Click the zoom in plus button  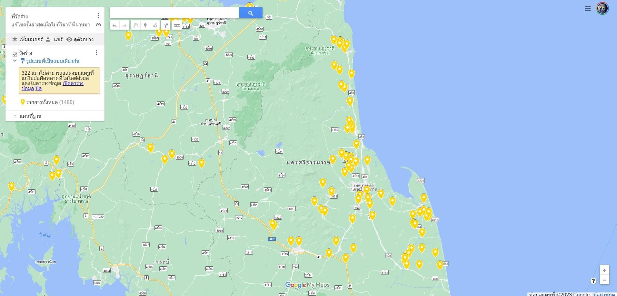(604, 271)
